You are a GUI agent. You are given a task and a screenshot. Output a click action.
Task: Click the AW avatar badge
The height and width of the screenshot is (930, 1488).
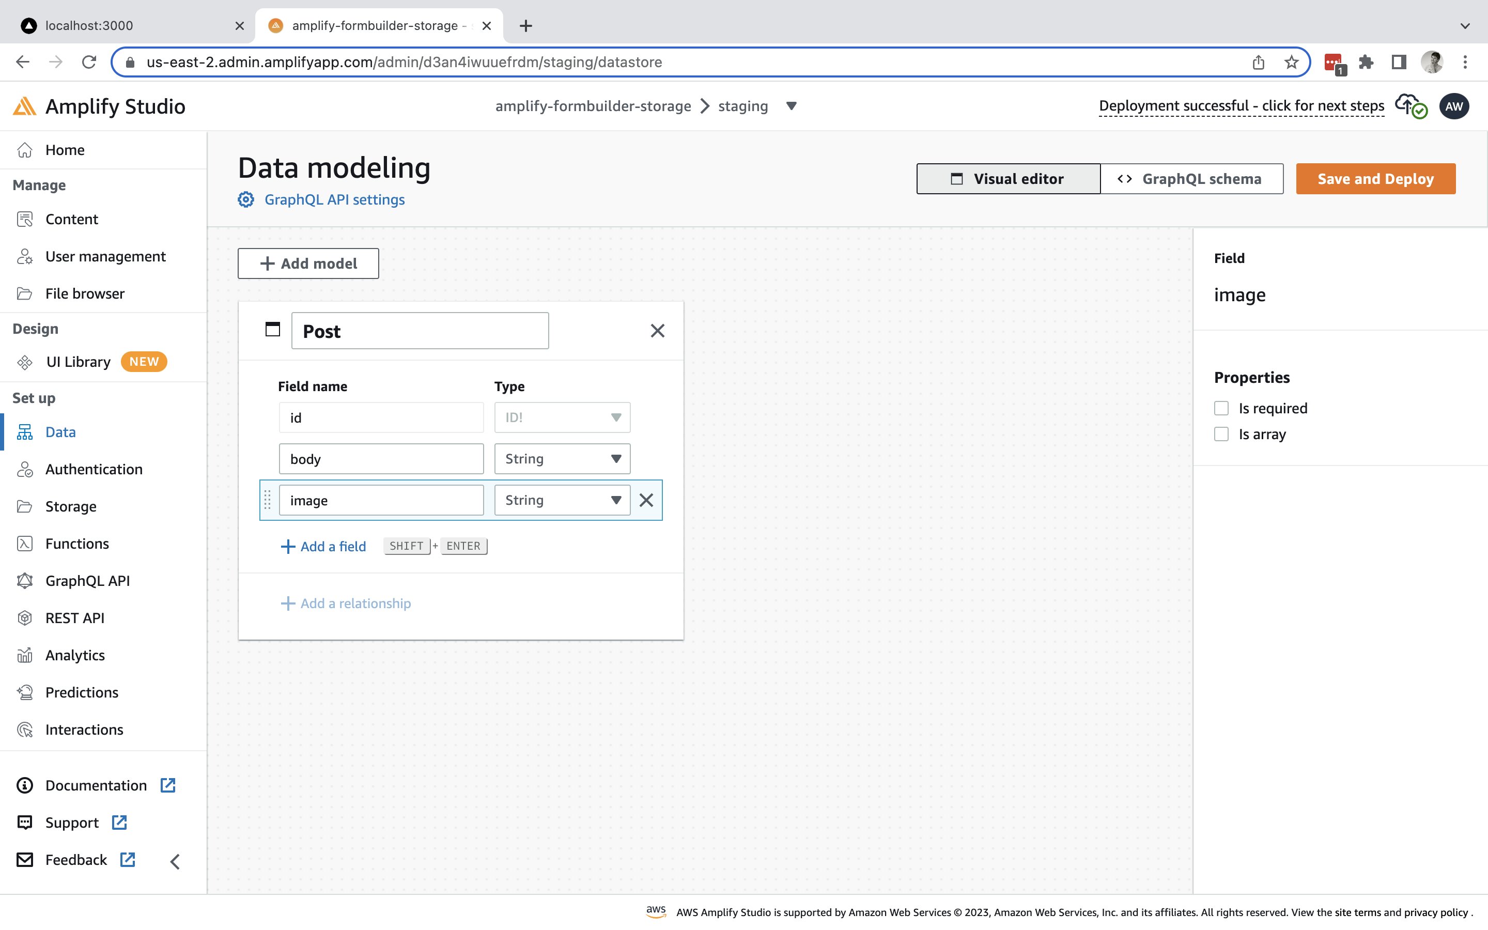1455,106
